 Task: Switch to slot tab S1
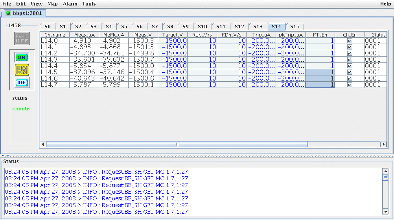tap(63, 27)
